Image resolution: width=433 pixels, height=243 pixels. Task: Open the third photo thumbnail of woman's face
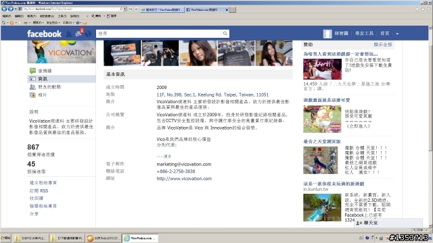[198, 53]
